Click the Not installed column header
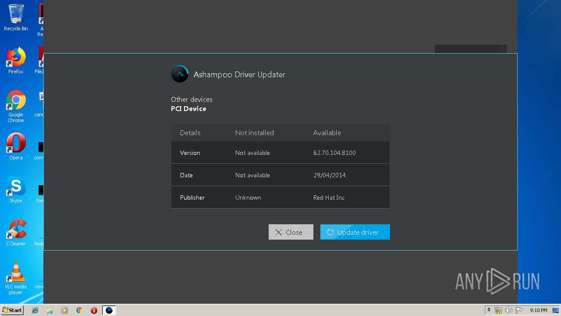The image size is (561, 316). click(254, 133)
